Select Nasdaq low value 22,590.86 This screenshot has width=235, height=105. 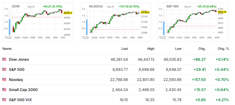pyautogui.click(x=172, y=80)
